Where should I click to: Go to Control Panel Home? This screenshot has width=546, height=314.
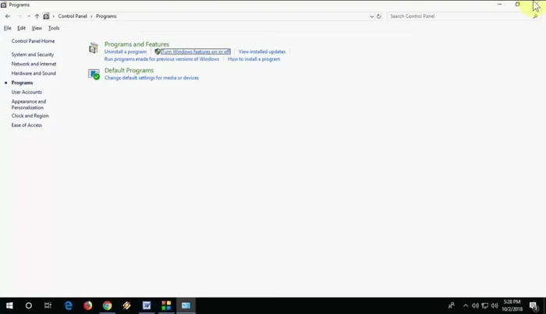pos(33,41)
